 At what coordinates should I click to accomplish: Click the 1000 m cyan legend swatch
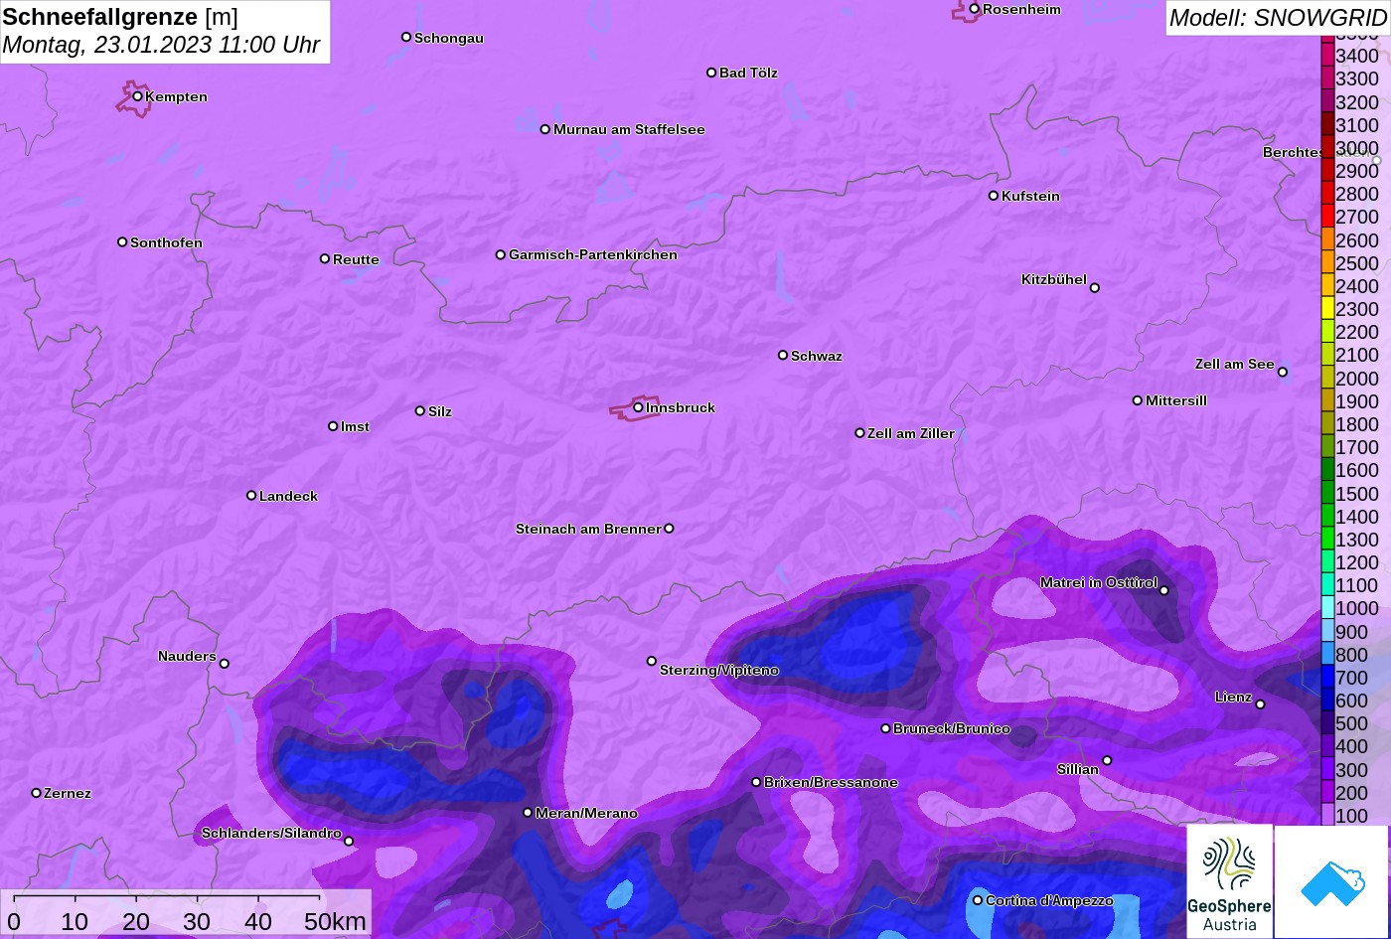[x=1326, y=608]
